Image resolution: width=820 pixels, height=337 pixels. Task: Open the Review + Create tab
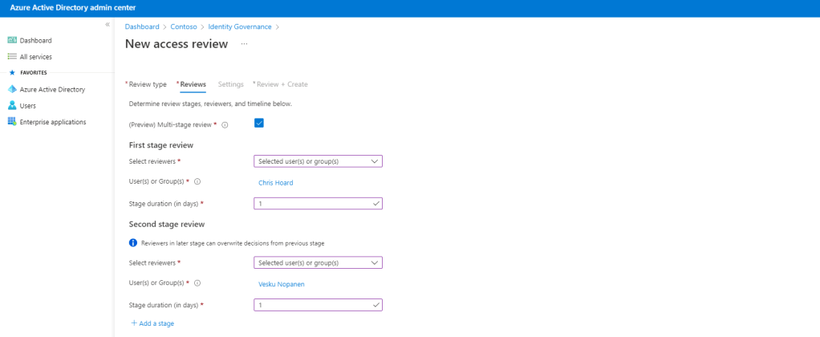click(x=281, y=84)
